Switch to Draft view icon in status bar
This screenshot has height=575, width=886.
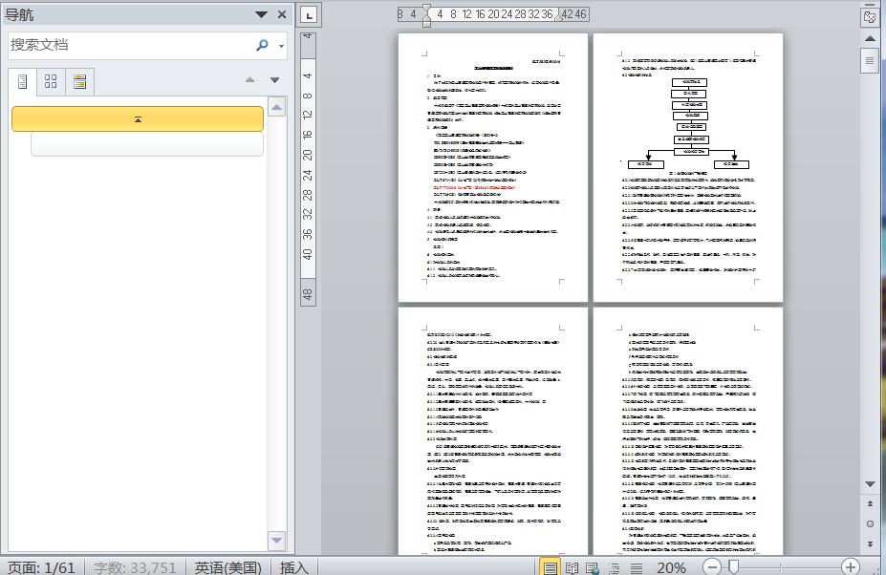tap(636, 567)
